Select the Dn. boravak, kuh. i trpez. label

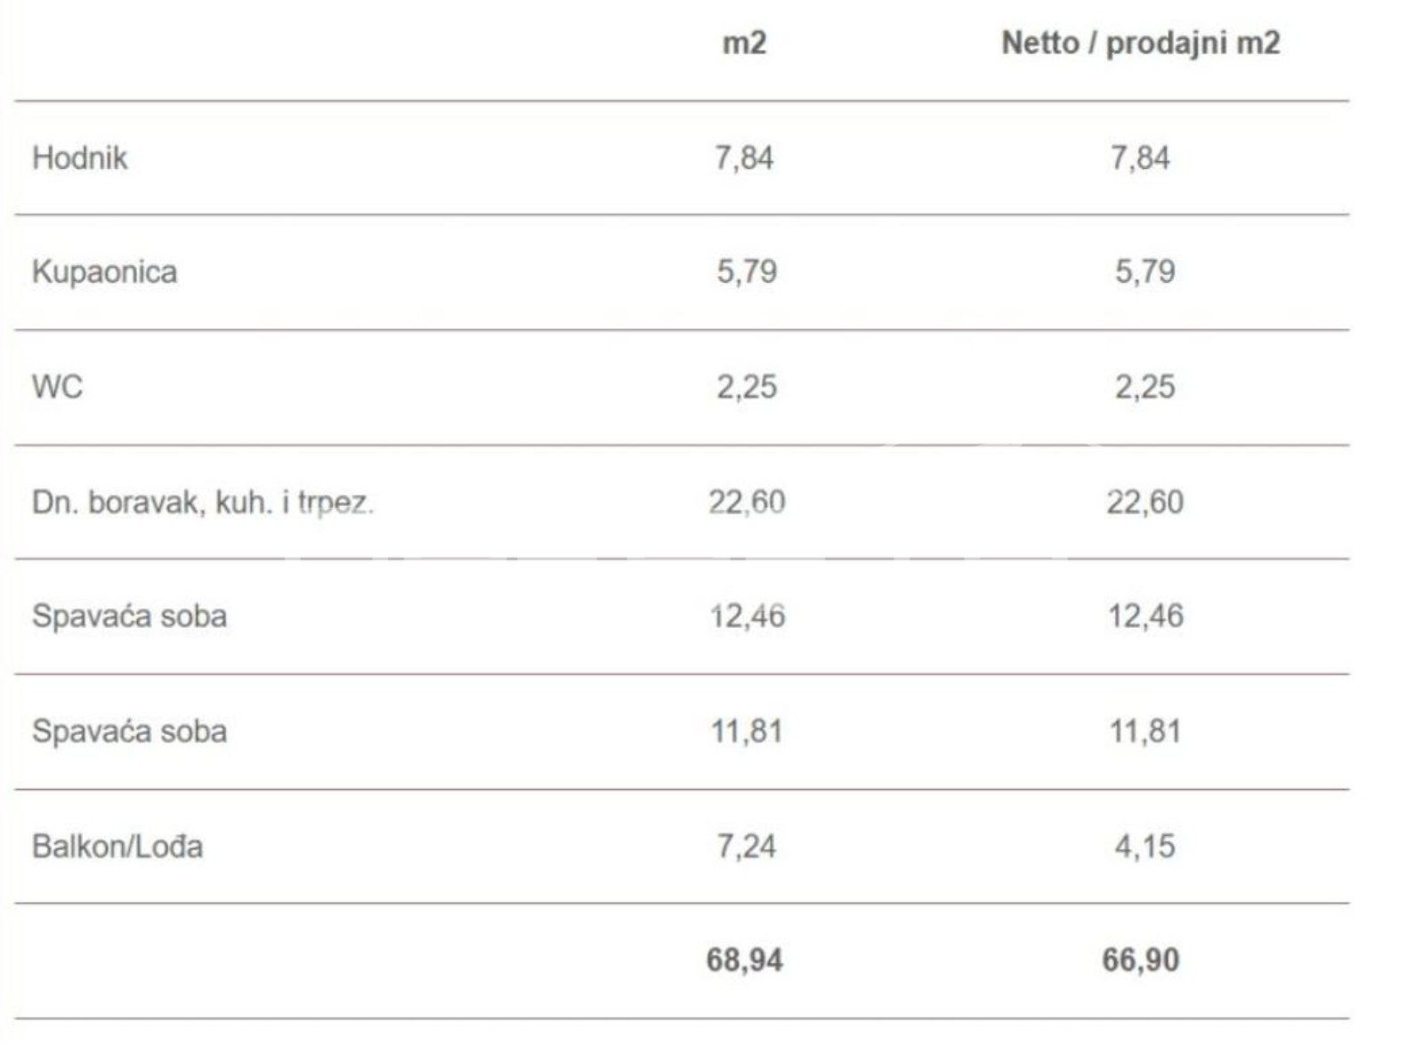click(x=202, y=503)
